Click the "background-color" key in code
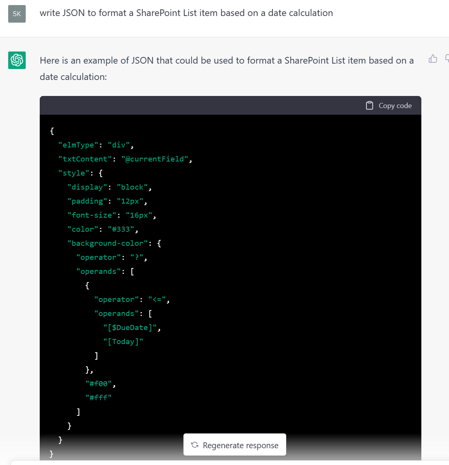Viewport: 449px width, 465px height. coord(107,243)
